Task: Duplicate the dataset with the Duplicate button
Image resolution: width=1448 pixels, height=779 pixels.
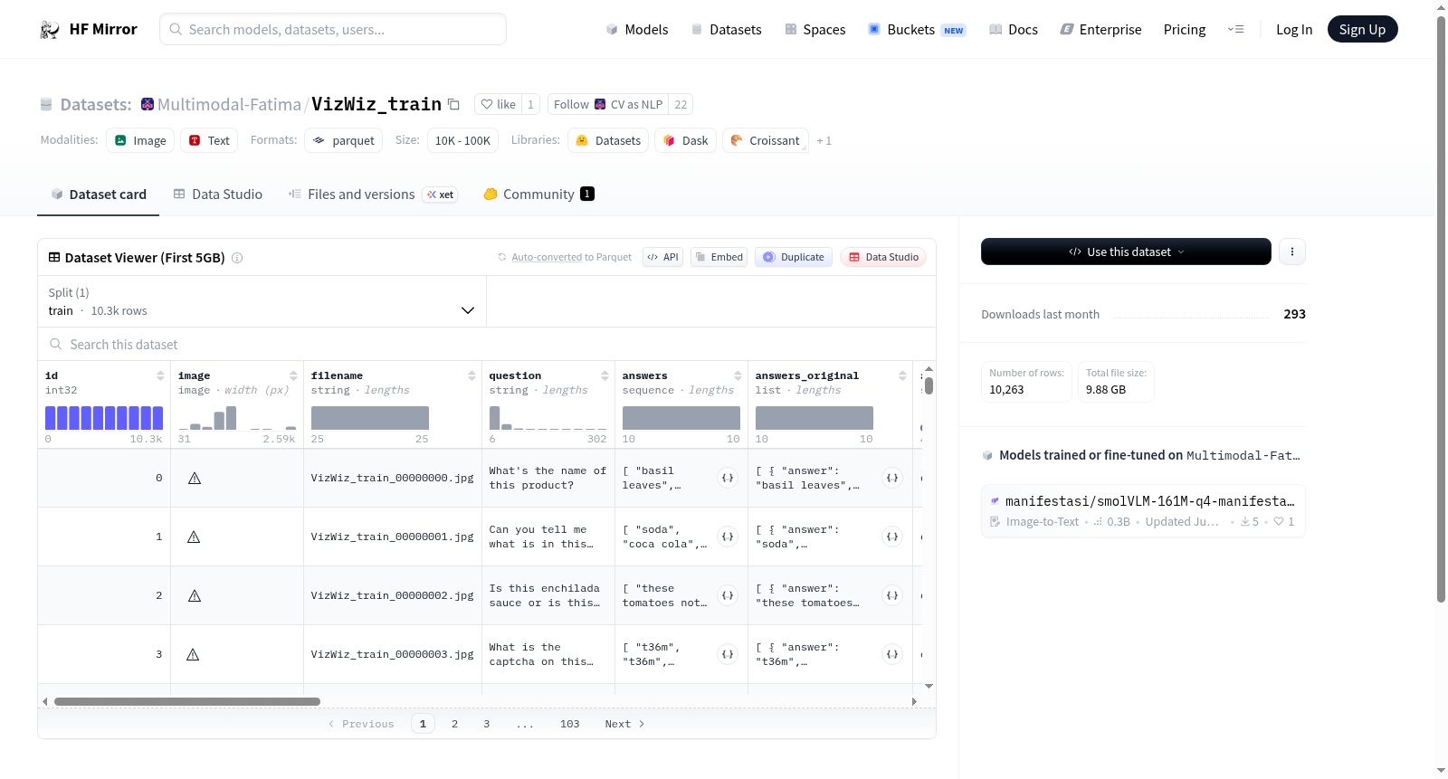Action: pyautogui.click(x=794, y=258)
